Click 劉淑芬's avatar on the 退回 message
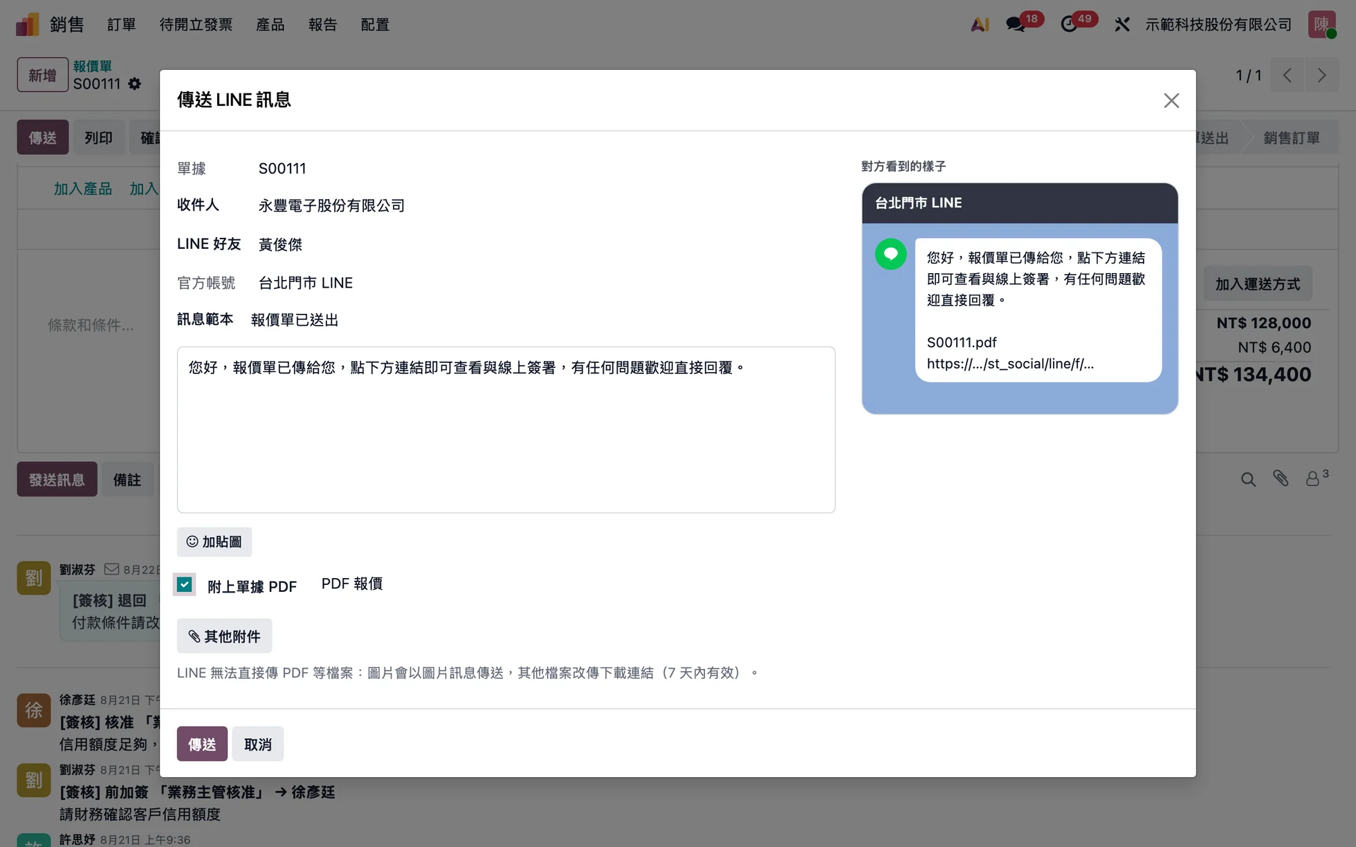Screen dimensions: 1356x847 (34, 578)
